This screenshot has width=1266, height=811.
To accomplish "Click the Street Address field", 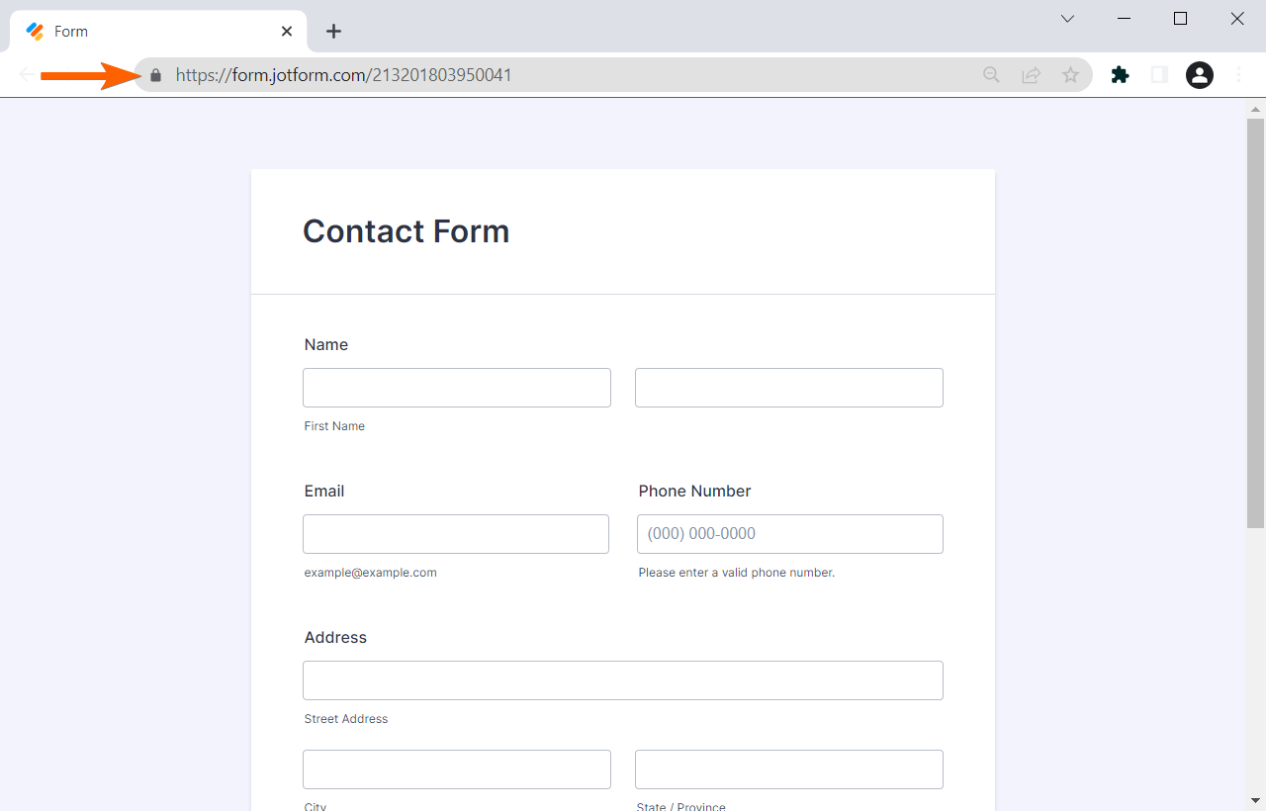I will tap(623, 680).
